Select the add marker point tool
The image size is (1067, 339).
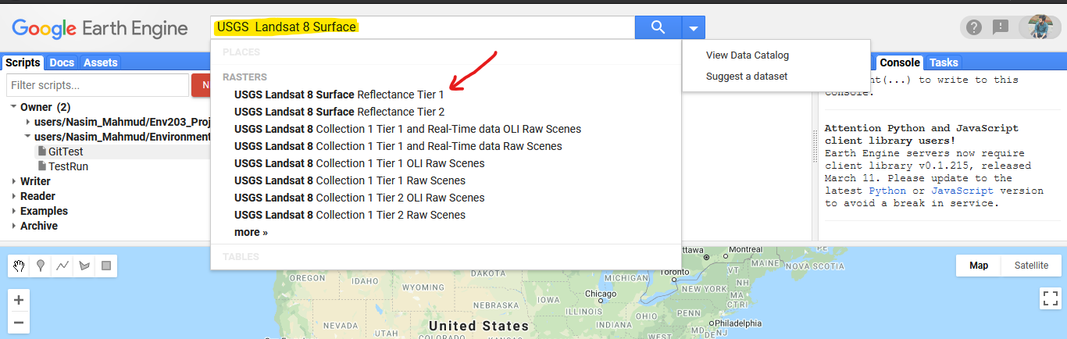[x=41, y=266]
